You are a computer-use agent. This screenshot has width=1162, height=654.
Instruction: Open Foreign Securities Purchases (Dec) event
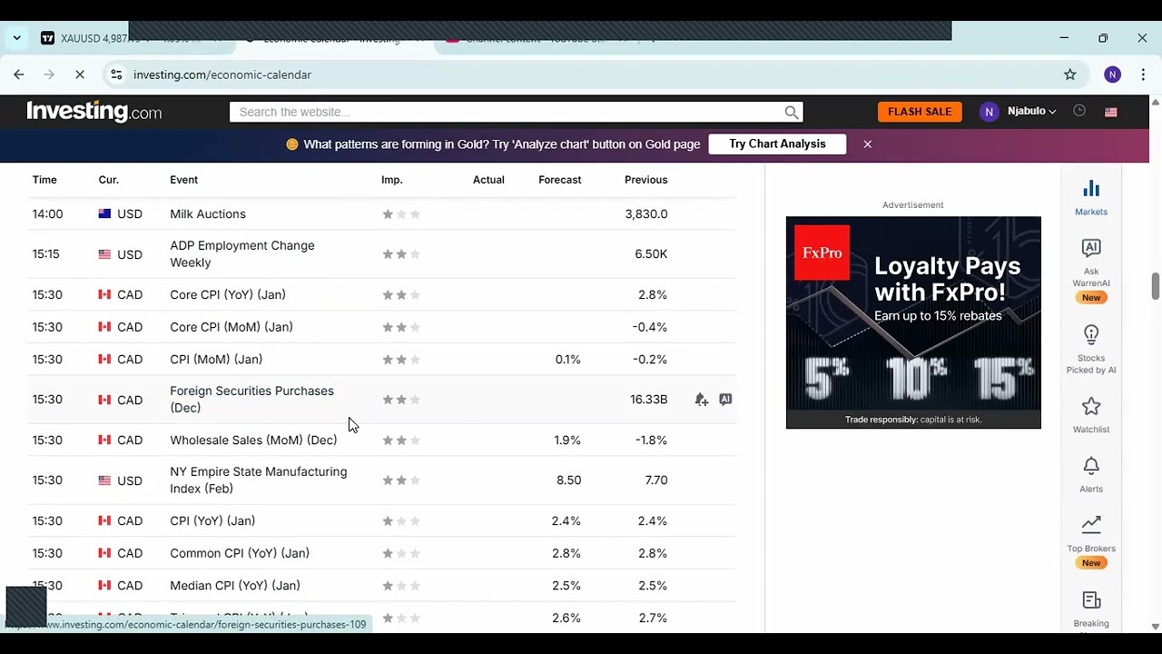pyautogui.click(x=251, y=400)
